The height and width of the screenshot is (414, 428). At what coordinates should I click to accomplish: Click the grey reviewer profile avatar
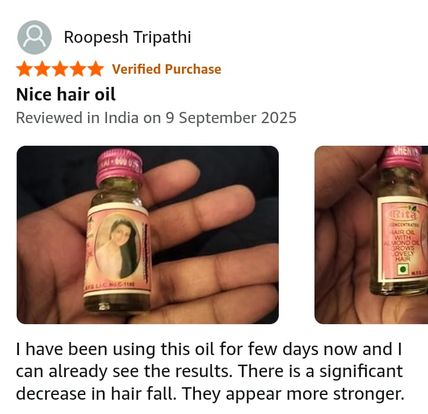[34, 37]
